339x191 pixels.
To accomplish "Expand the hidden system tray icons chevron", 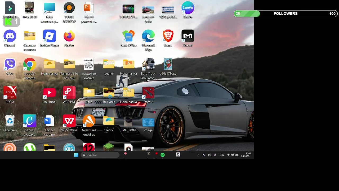I will [x=198, y=155].
